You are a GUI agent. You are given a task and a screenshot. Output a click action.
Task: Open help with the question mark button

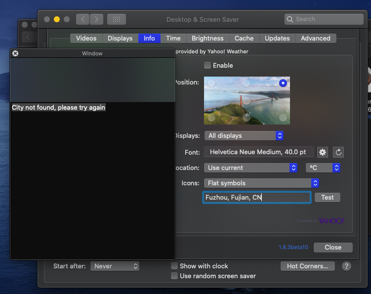(346, 266)
